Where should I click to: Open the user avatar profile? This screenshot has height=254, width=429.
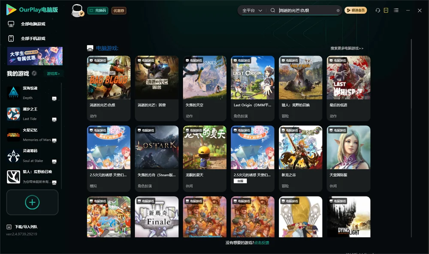pos(77,11)
